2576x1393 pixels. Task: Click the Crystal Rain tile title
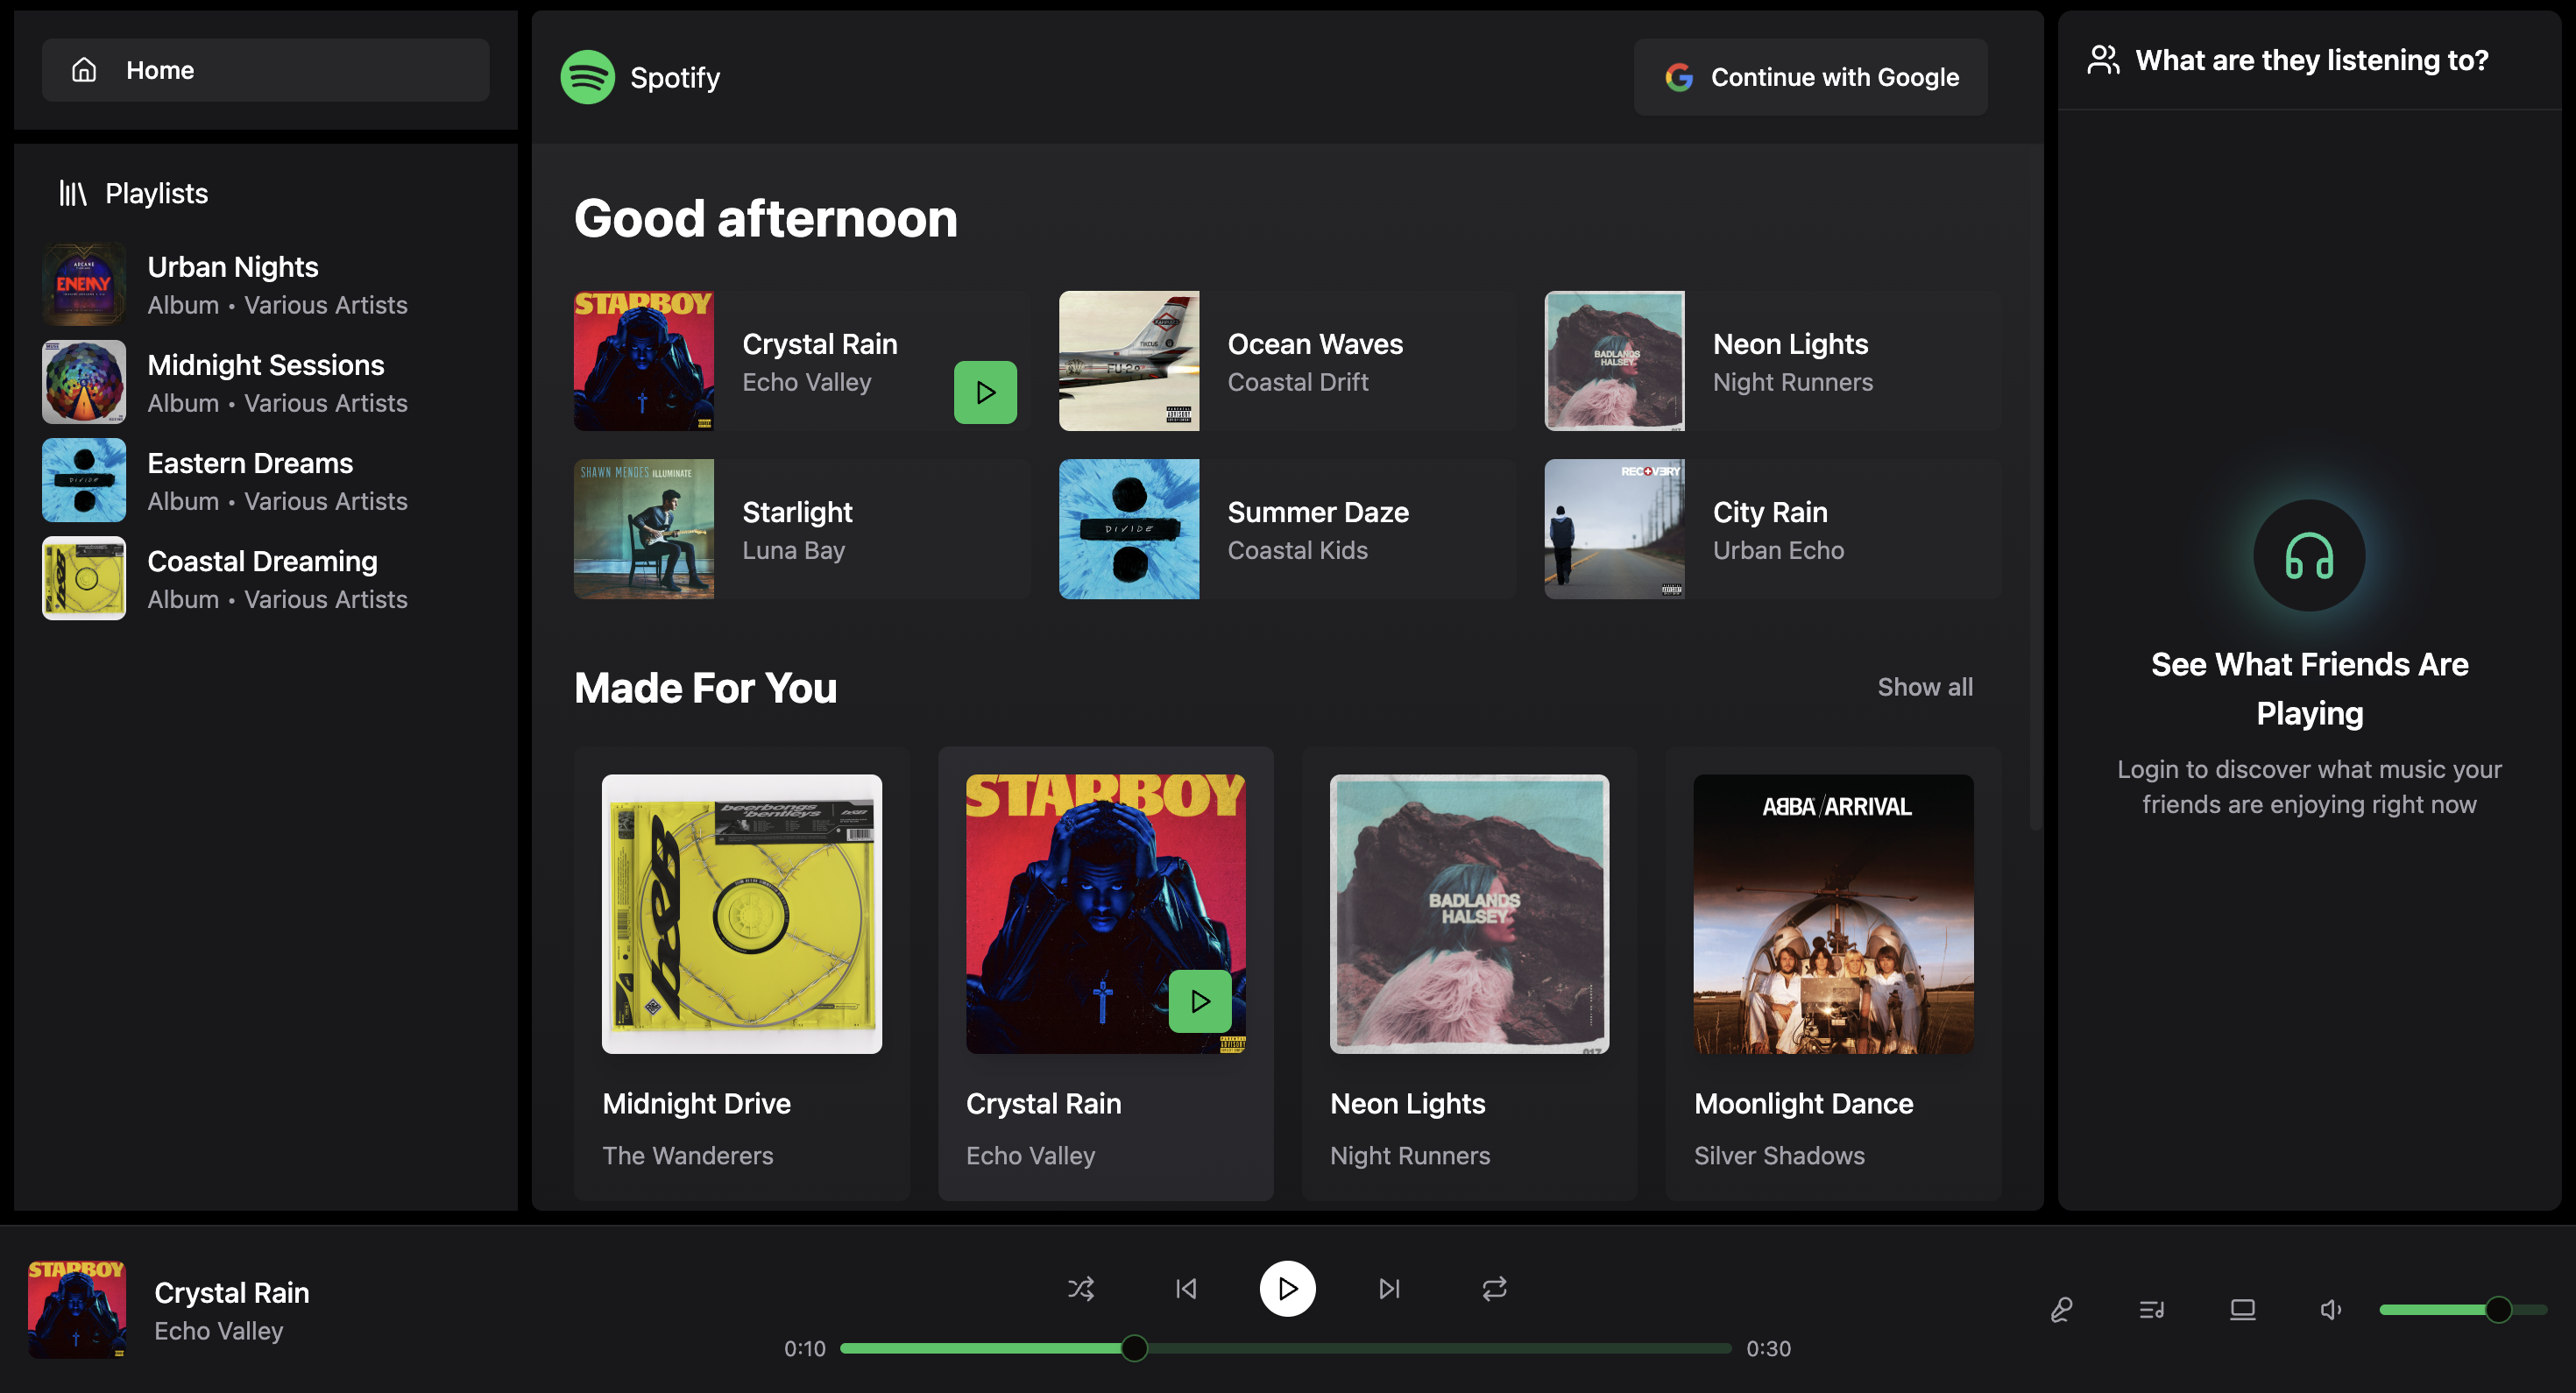[x=820, y=344]
